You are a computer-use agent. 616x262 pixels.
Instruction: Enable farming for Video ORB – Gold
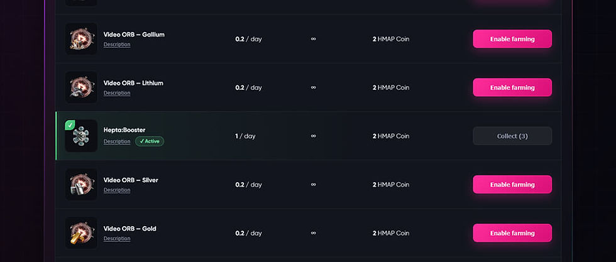[x=512, y=233]
